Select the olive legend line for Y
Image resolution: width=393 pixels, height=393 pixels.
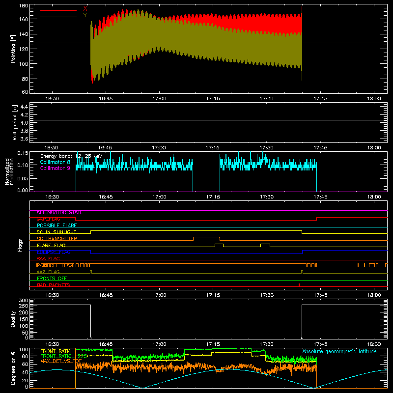tap(58, 17)
